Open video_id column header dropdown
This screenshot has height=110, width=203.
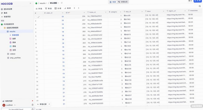[63, 13]
